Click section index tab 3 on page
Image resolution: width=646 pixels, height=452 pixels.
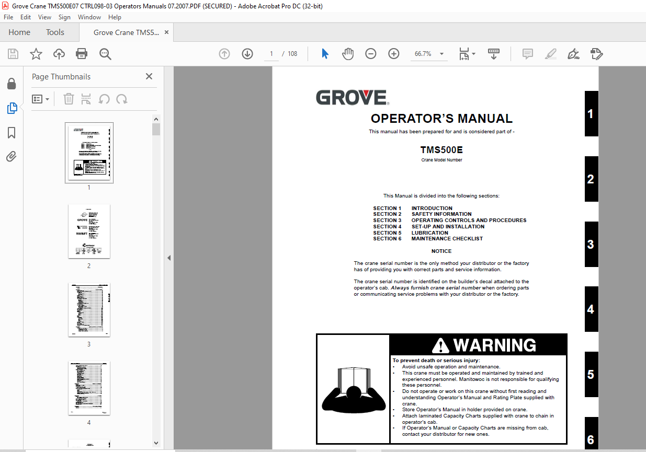click(591, 244)
